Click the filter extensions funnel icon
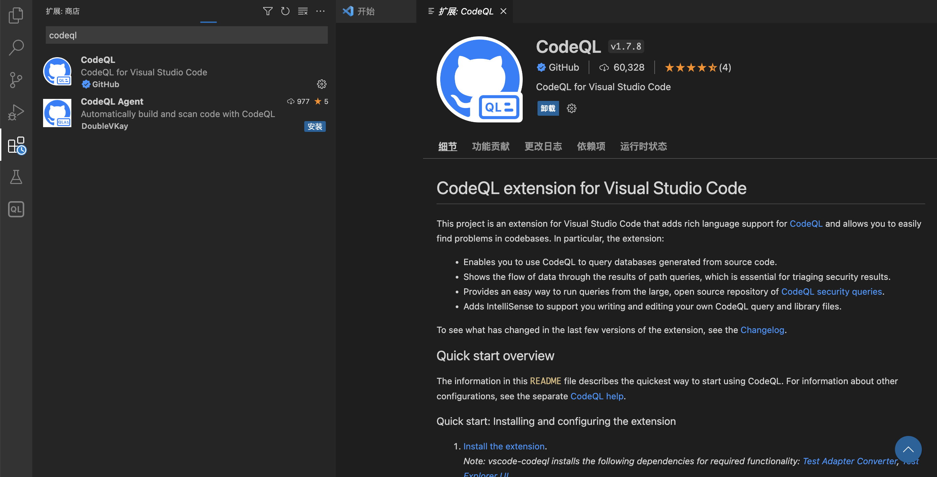This screenshot has width=937, height=477. coord(267,11)
